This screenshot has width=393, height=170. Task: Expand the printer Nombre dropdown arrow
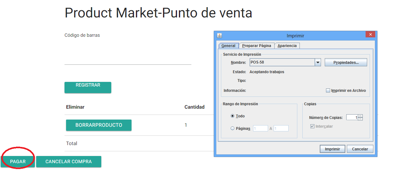(x=318, y=63)
